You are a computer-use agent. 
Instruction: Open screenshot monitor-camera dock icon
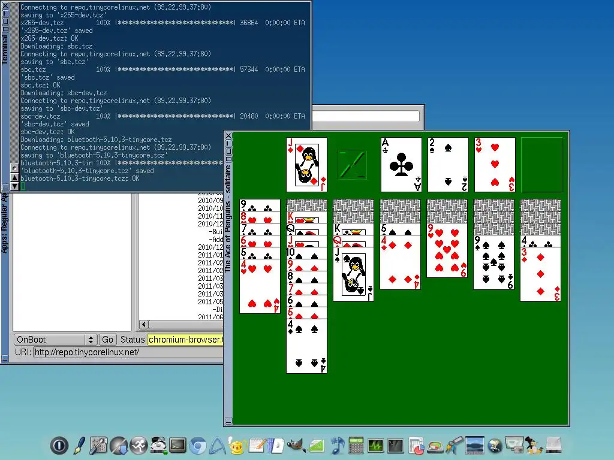514,446
